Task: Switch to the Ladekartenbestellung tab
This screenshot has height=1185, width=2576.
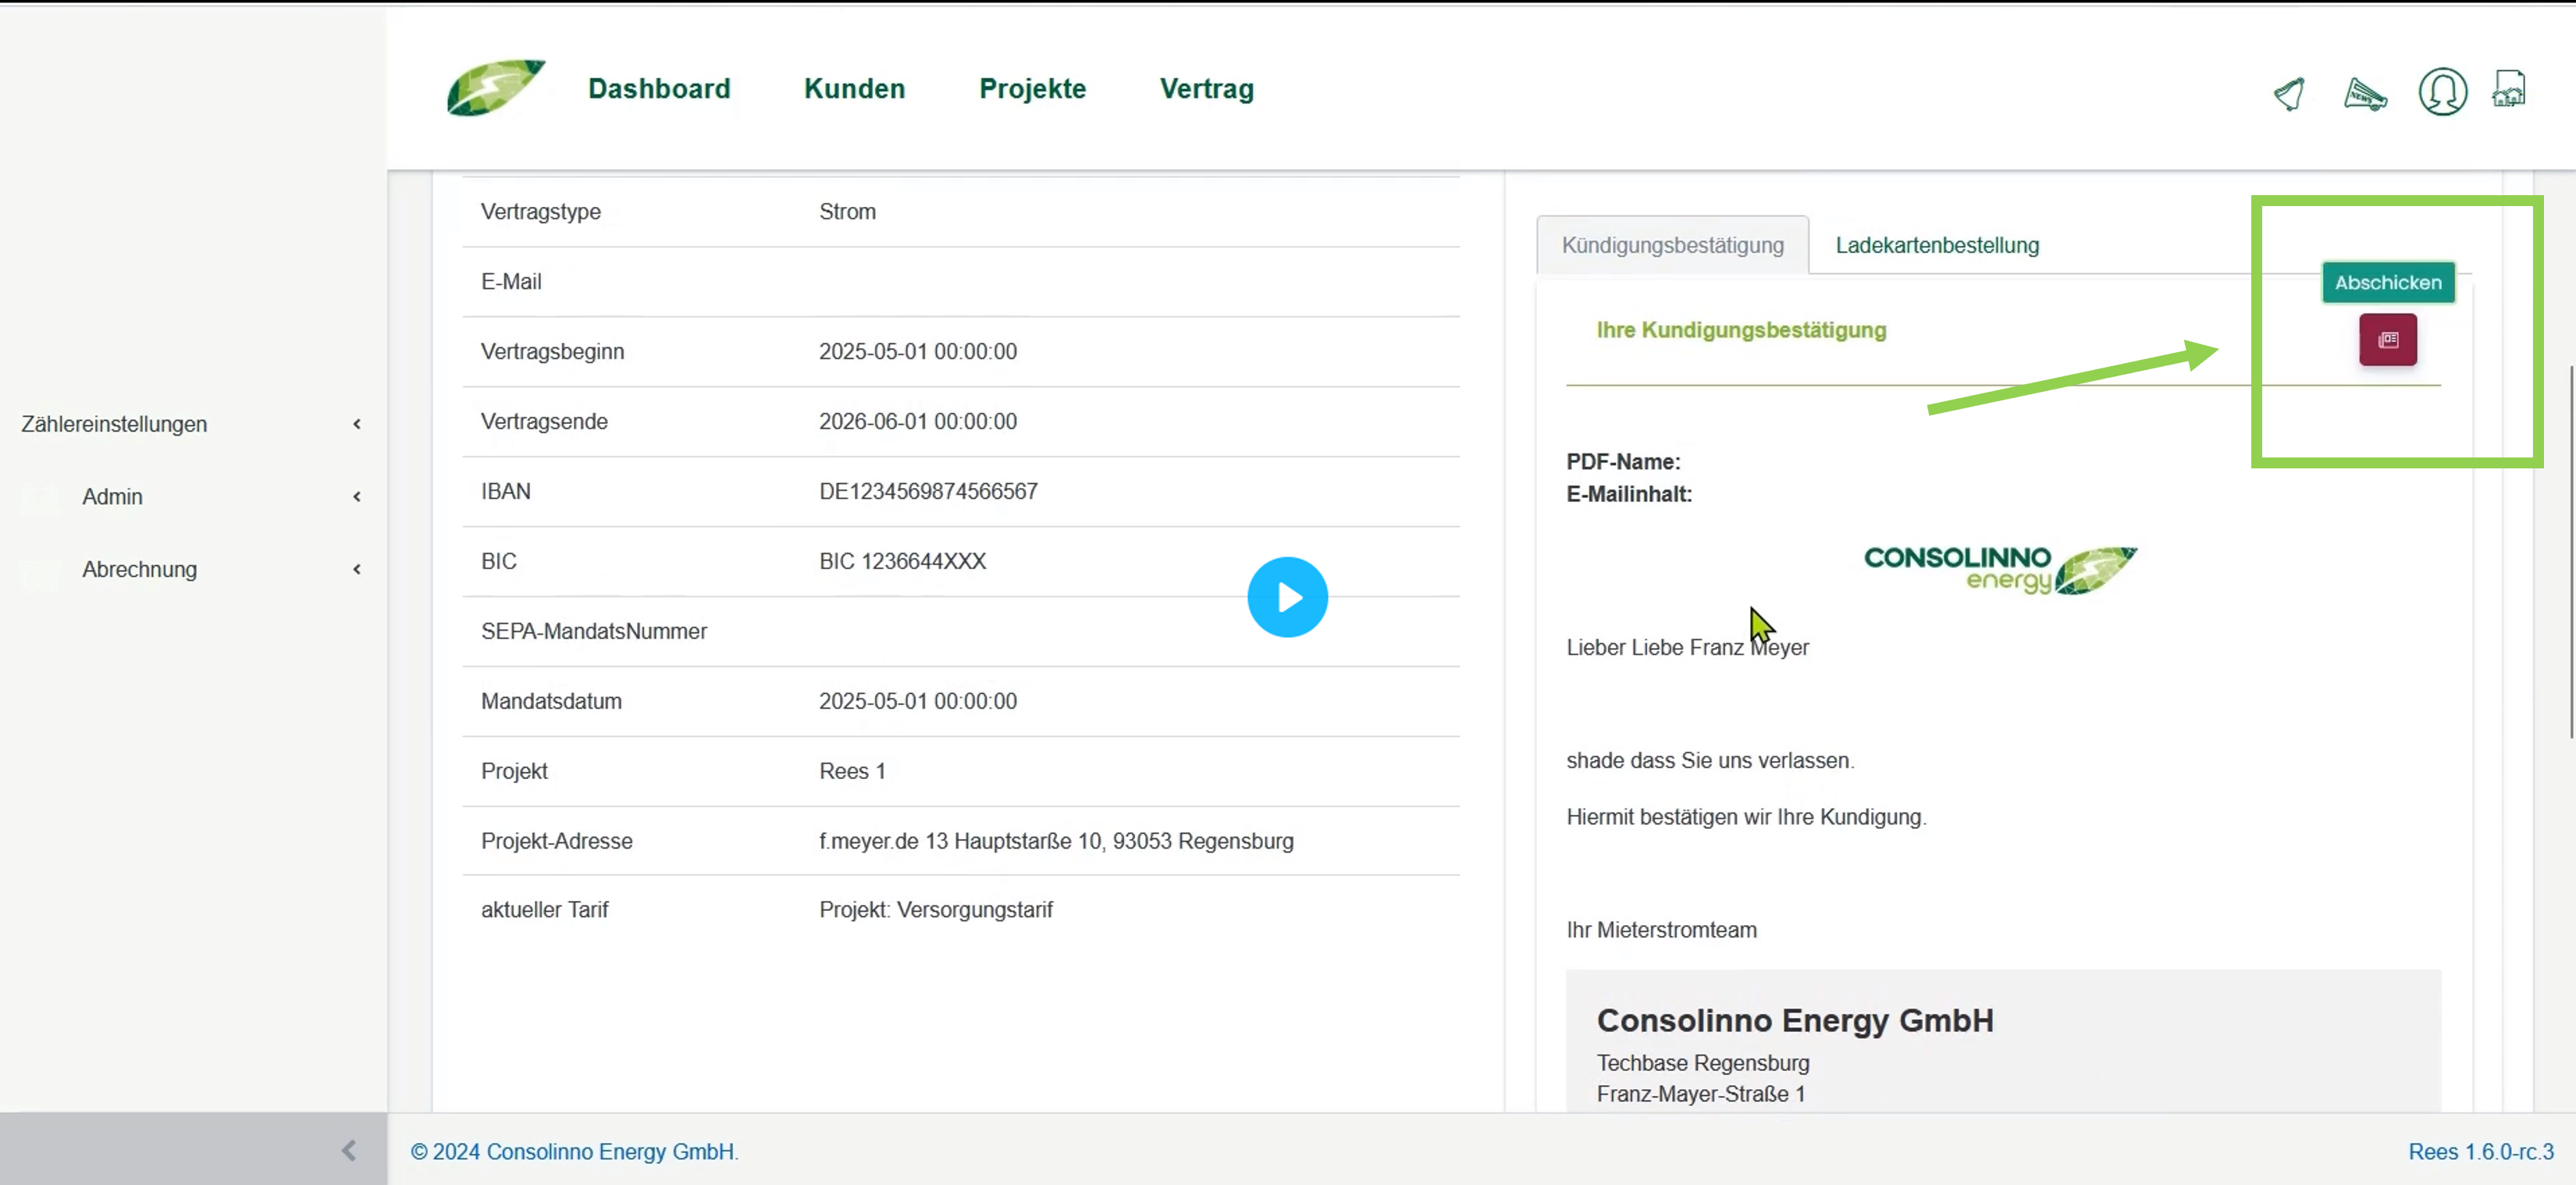Action: point(1937,245)
